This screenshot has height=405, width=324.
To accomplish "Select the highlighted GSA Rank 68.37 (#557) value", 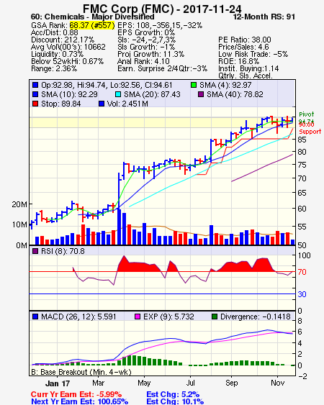I will [x=92, y=25].
